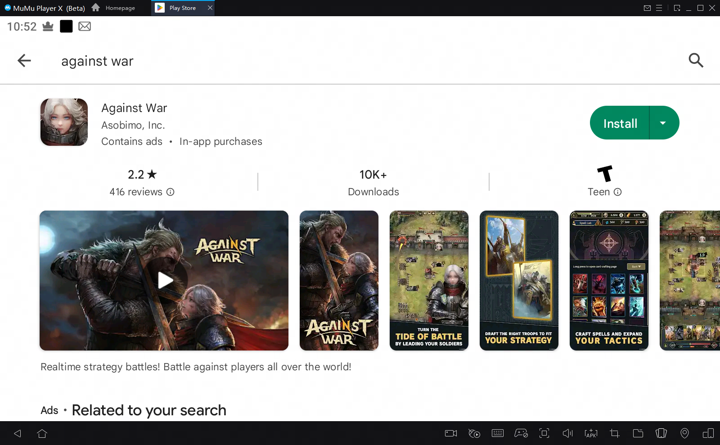Open the multi-instance manager icon
720x445 pixels.
click(661, 433)
